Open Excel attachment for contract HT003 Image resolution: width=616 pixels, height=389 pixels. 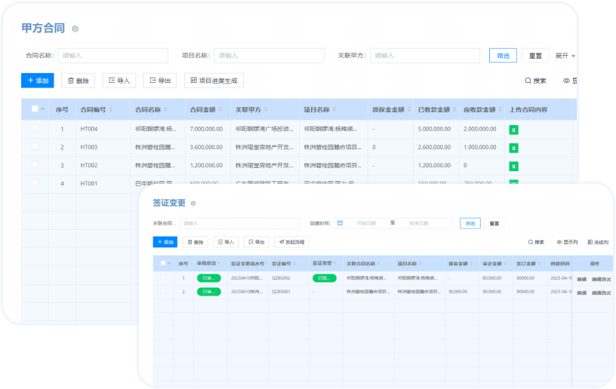[513, 148]
